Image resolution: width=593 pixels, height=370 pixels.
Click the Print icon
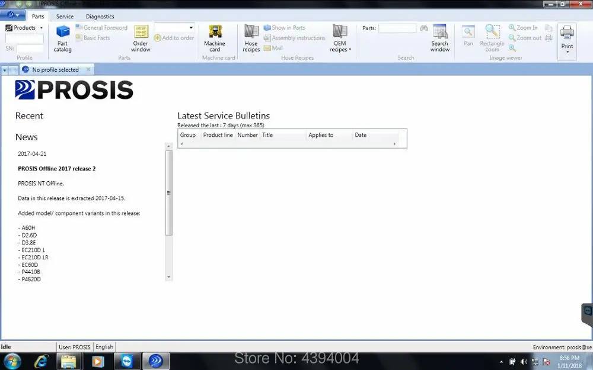567,33
